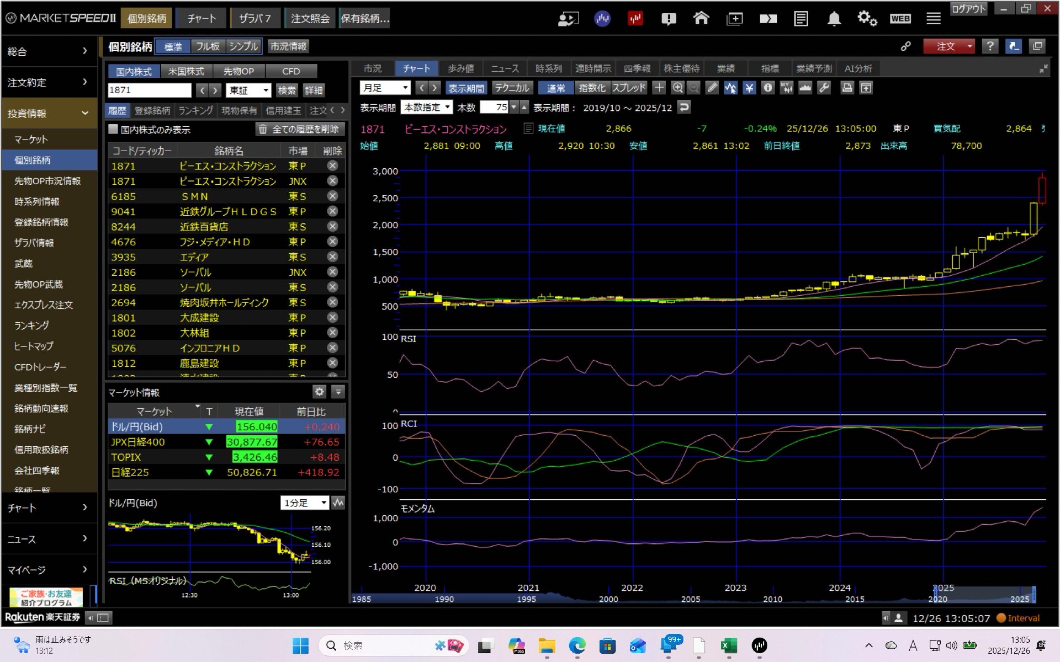The height and width of the screenshot is (662, 1060).
Task: Open the 米国株式 tab
Action: [186, 71]
